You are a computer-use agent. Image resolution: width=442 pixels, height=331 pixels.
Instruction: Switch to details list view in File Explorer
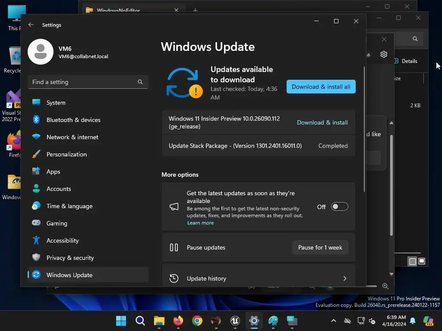click(412, 261)
